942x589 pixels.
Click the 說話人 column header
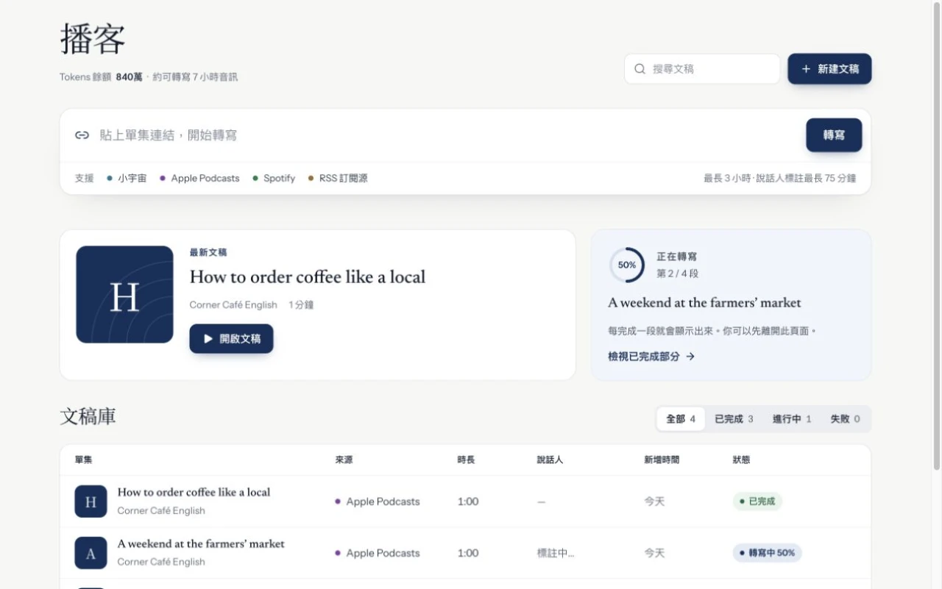tap(550, 460)
